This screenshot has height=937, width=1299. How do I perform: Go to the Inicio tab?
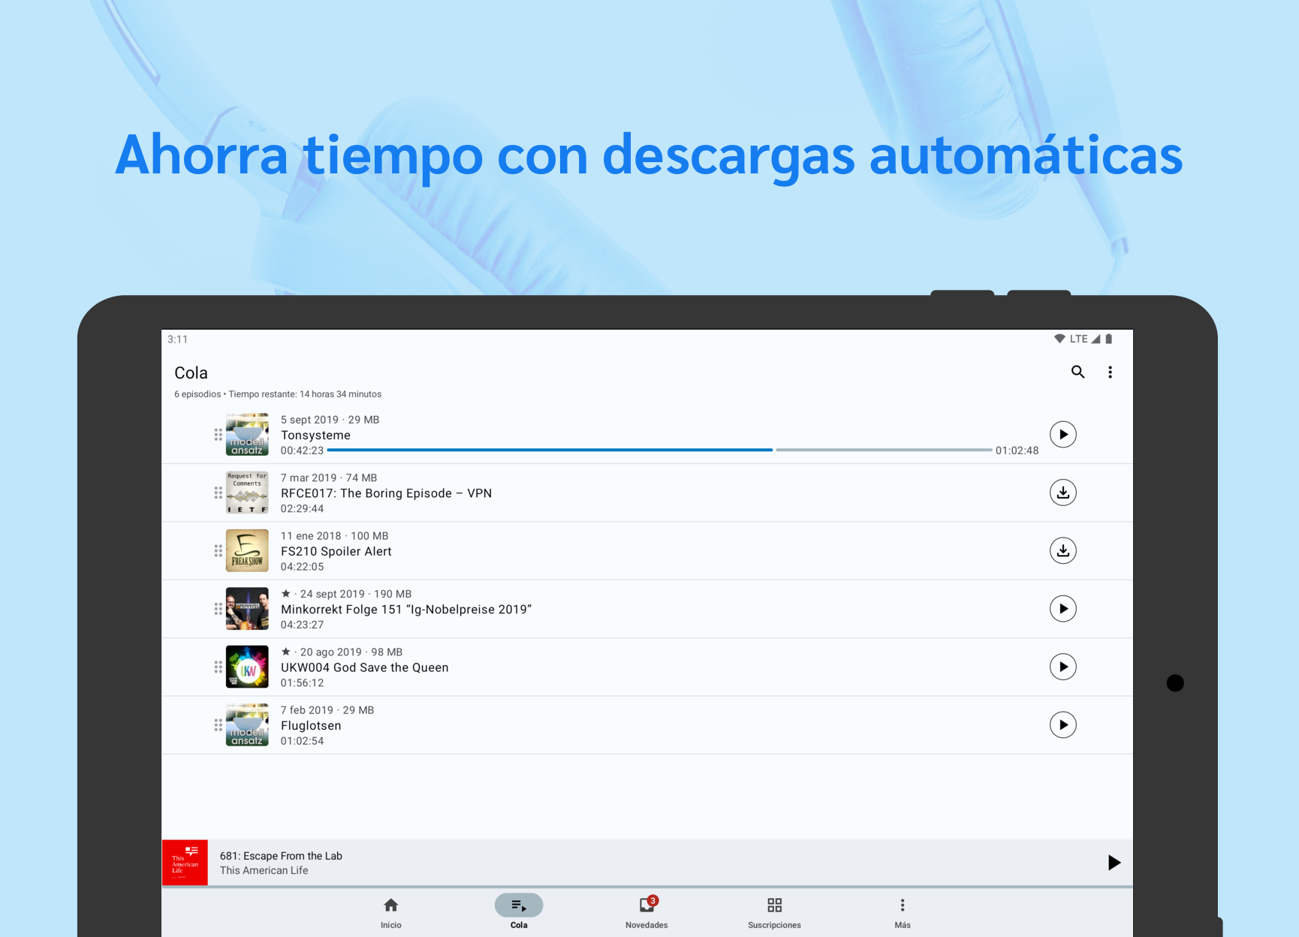390,911
